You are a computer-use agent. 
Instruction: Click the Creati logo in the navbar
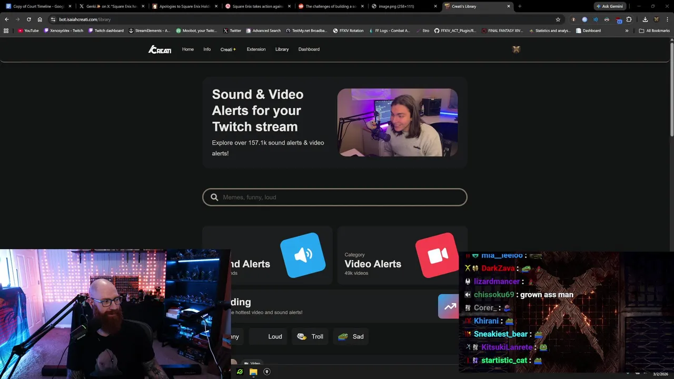[160, 49]
